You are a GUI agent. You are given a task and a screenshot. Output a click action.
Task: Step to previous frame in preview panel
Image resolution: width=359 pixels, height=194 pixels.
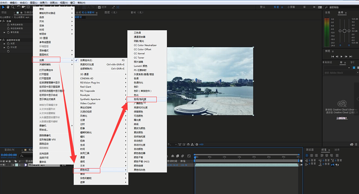337,56
